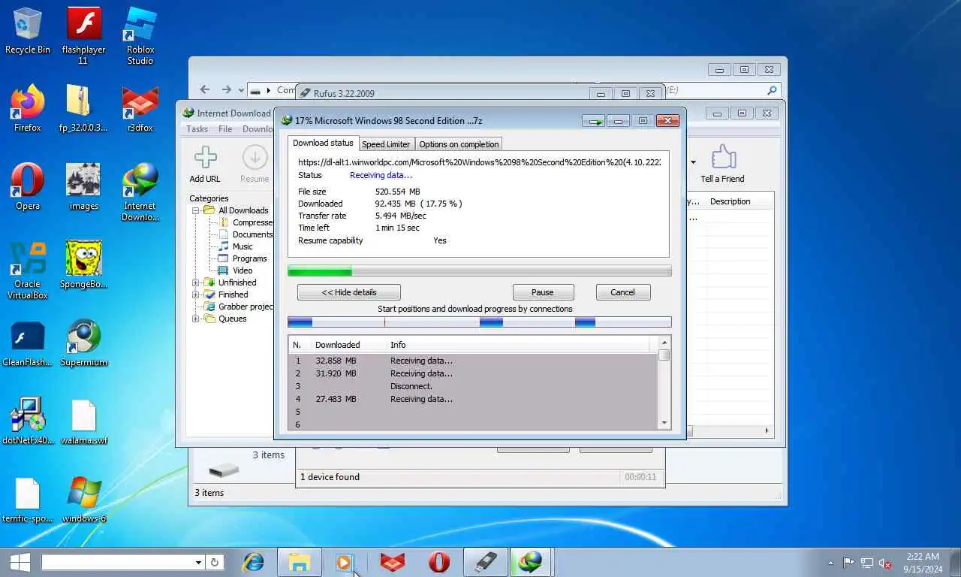Click the Tell a Friend thumbs-up icon
Viewport: 961px width, 577px height.
click(722, 157)
